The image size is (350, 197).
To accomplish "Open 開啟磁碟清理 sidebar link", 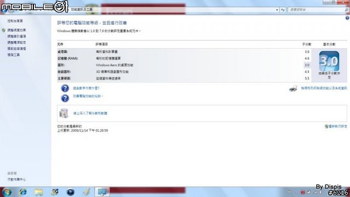I will click(16, 49).
